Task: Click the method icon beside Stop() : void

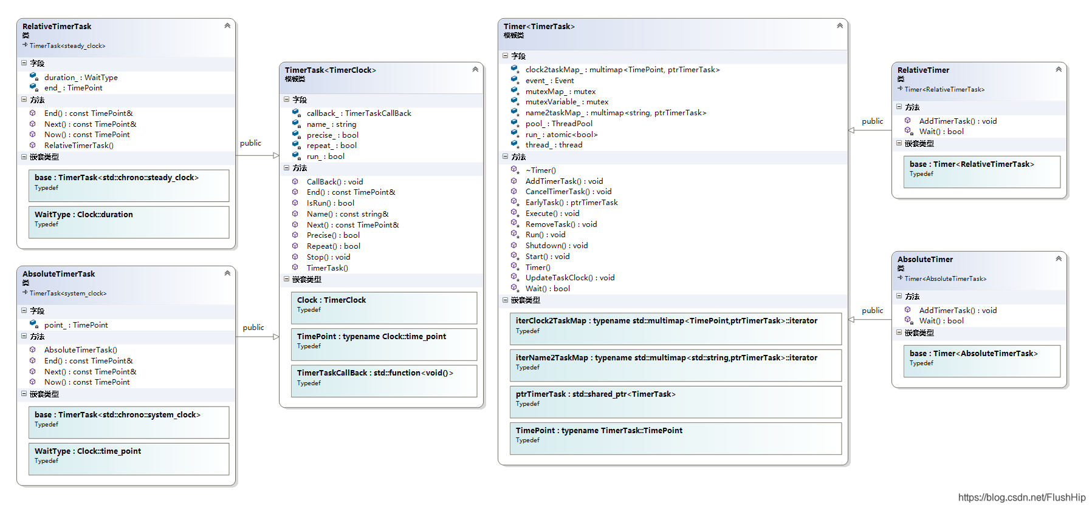Action: click(295, 257)
